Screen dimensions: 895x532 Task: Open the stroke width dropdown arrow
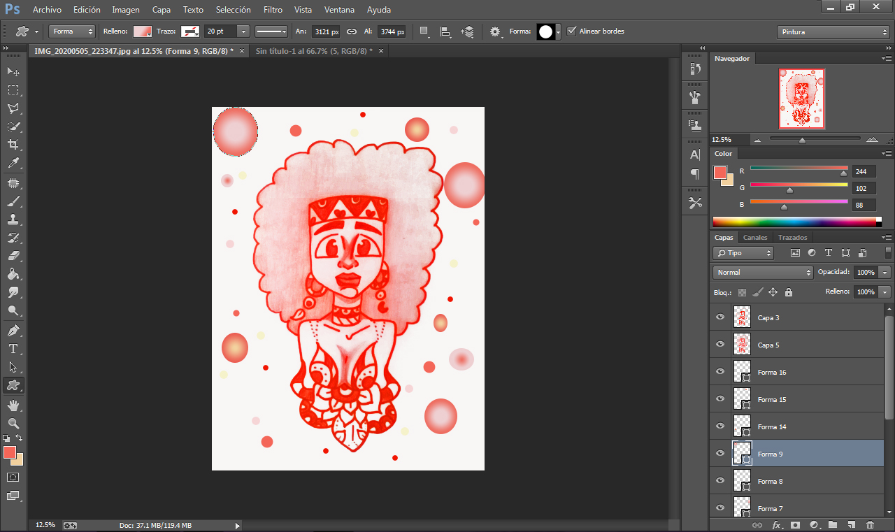(243, 31)
